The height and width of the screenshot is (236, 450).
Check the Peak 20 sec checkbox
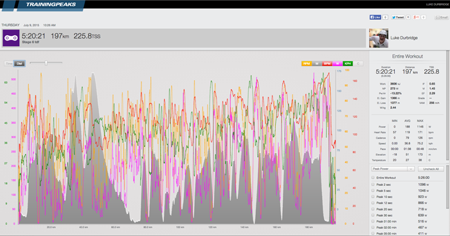click(373, 209)
